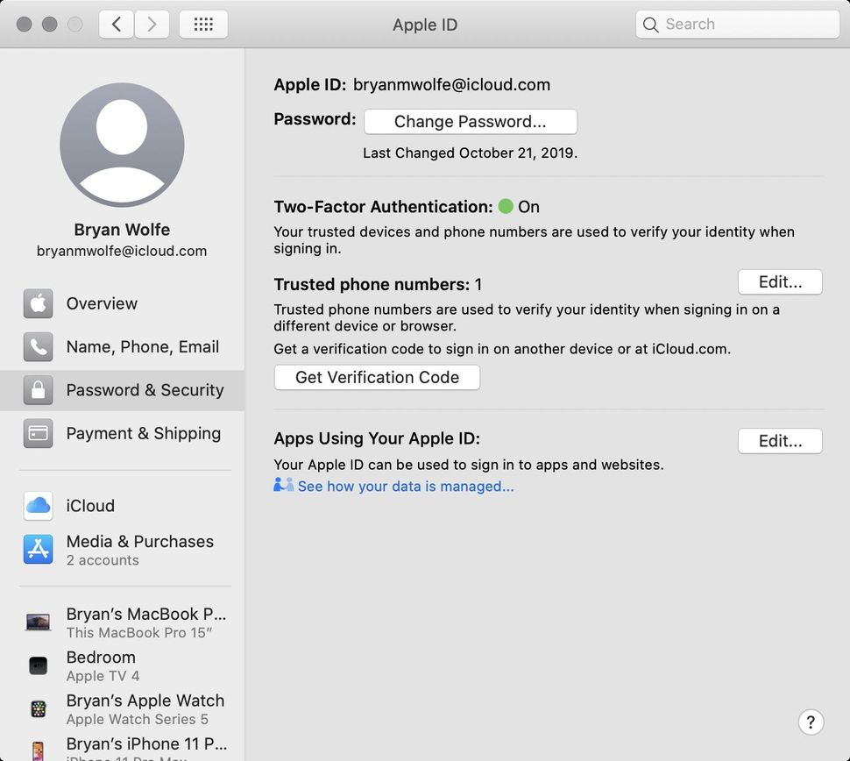Open the Overview section in the sidebar
Viewport: 850px width, 761px height.
tap(38, 303)
